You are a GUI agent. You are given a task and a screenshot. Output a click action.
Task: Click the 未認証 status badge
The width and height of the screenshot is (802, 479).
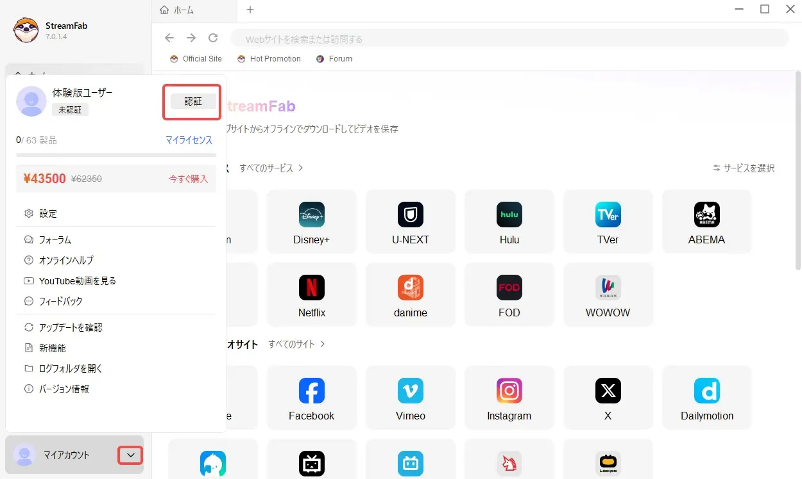coord(70,110)
